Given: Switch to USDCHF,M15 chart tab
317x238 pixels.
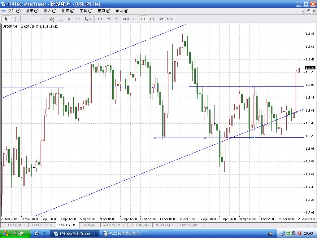Looking at the screenshot, I should click(x=42, y=225).
